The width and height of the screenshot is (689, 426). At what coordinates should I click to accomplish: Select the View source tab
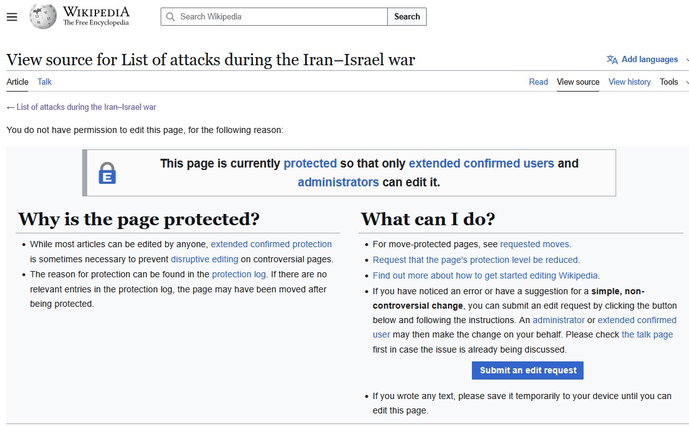tap(578, 82)
